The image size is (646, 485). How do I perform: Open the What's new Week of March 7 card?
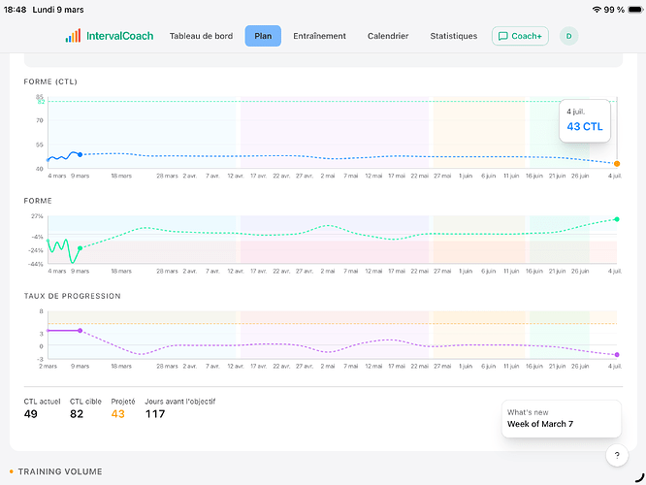[x=561, y=418]
